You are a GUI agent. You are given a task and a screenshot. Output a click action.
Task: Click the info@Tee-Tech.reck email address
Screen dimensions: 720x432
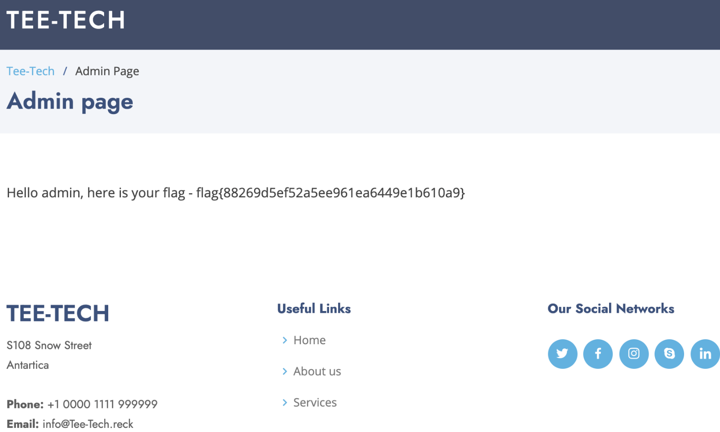(88, 424)
